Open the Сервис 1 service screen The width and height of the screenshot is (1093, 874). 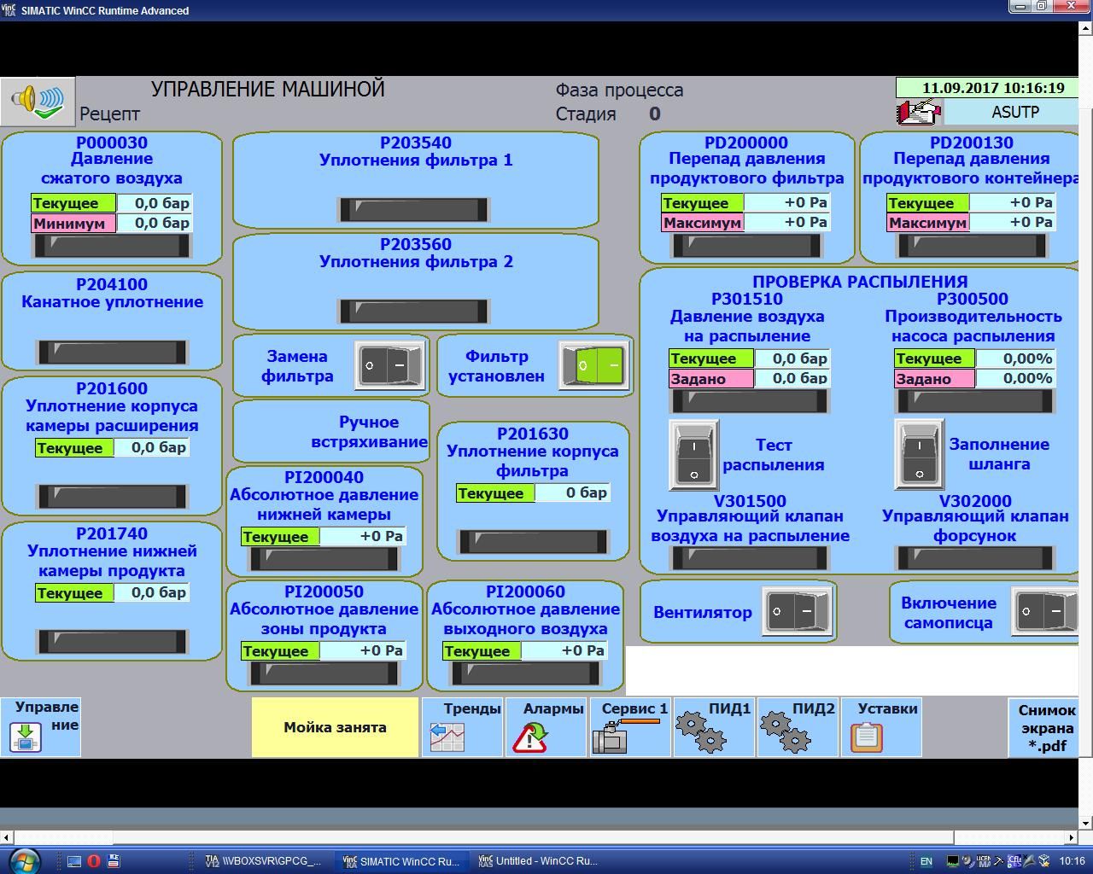click(x=630, y=727)
